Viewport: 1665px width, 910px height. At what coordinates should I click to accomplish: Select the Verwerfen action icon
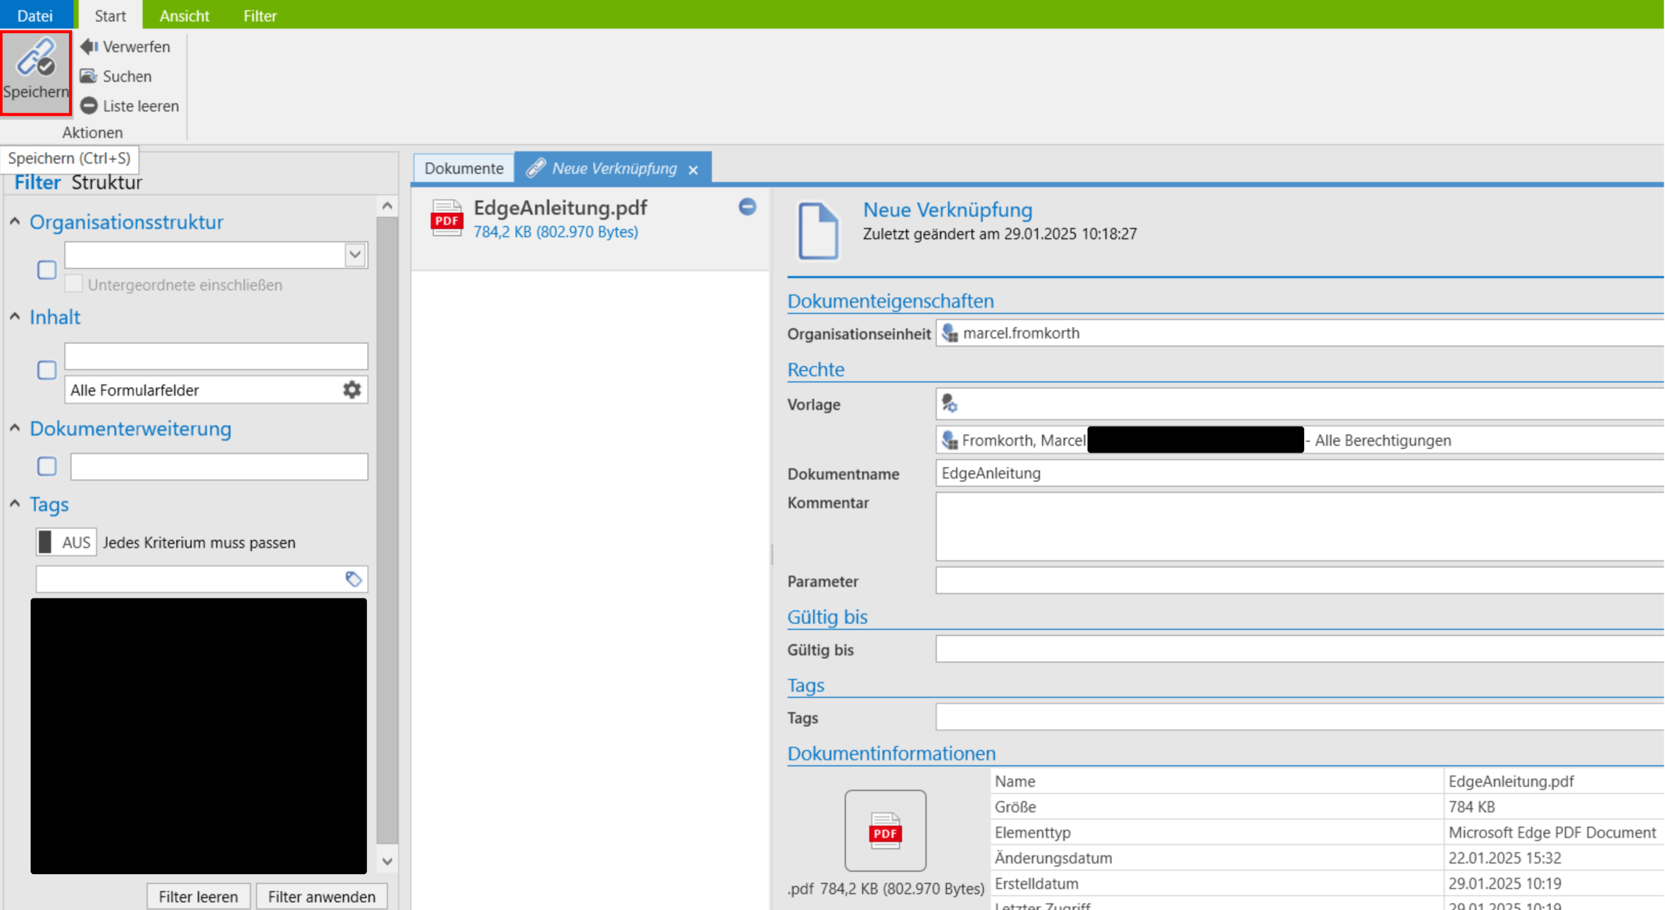(x=89, y=46)
